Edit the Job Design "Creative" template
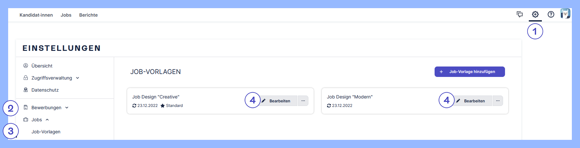Screen dimensions: 580x148 [x=279, y=101]
